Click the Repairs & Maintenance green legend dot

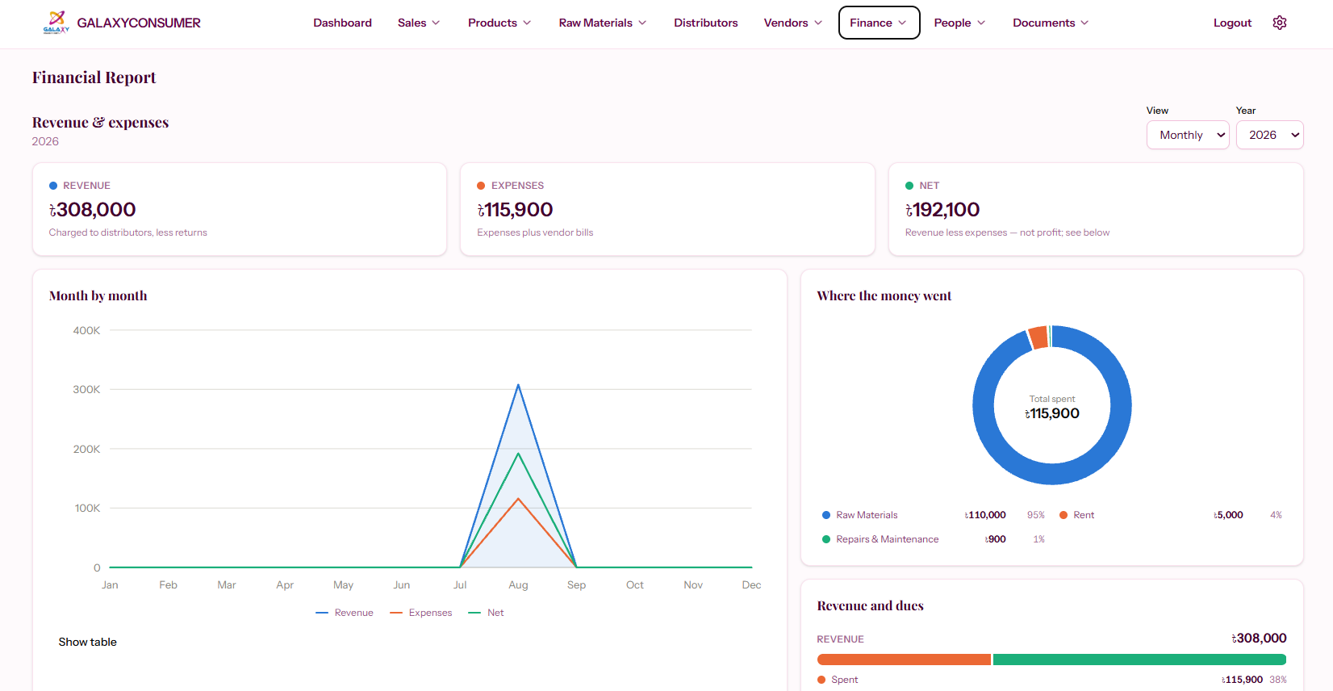click(826, 539)
